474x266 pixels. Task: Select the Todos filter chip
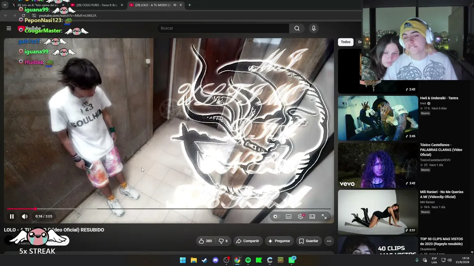pos(346,42)
